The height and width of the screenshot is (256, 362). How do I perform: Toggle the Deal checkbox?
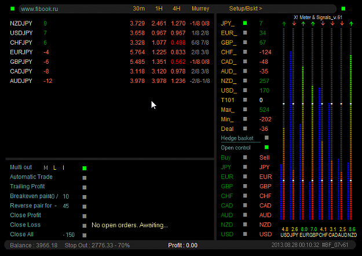[x=245, y=129]
